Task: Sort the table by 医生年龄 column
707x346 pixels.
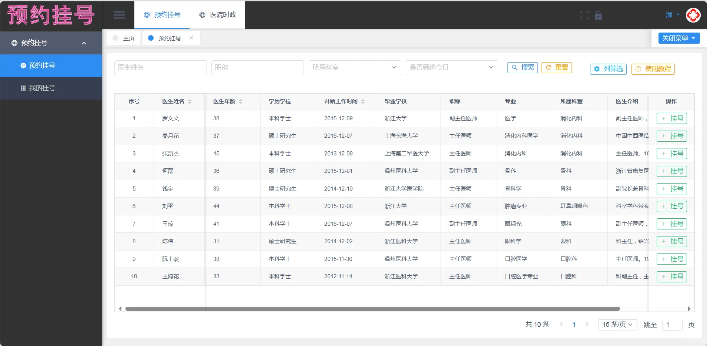Action: click(x=241, y=101)
